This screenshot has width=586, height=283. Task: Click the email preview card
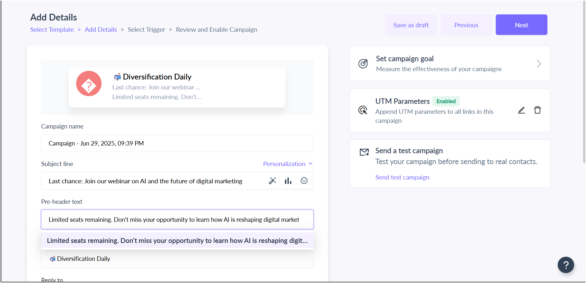point(177,87)
